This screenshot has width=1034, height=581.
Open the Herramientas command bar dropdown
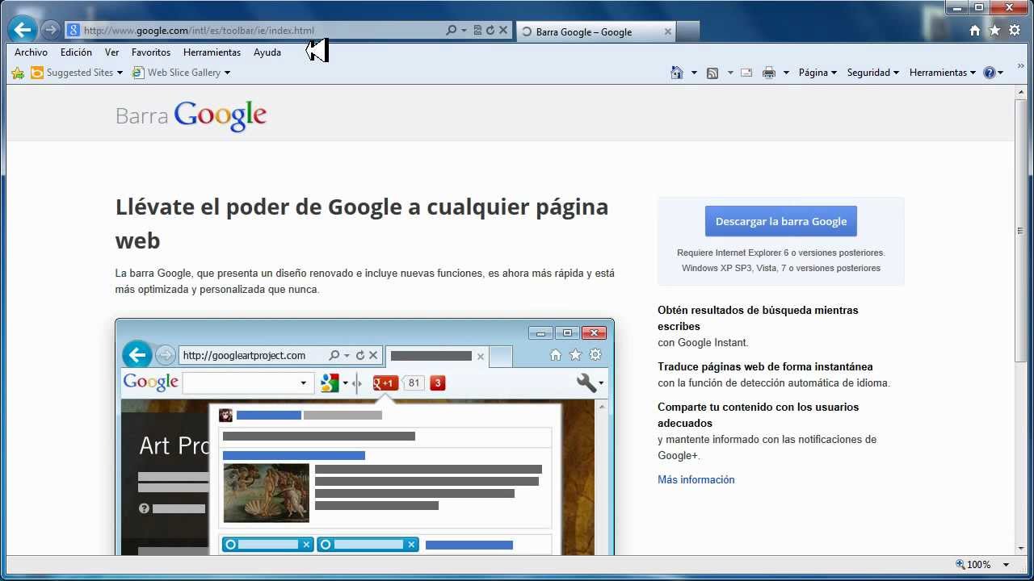[x=943, y=73]
